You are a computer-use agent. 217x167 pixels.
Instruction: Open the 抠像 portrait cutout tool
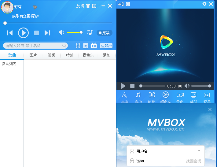click(x=152, y=98)
